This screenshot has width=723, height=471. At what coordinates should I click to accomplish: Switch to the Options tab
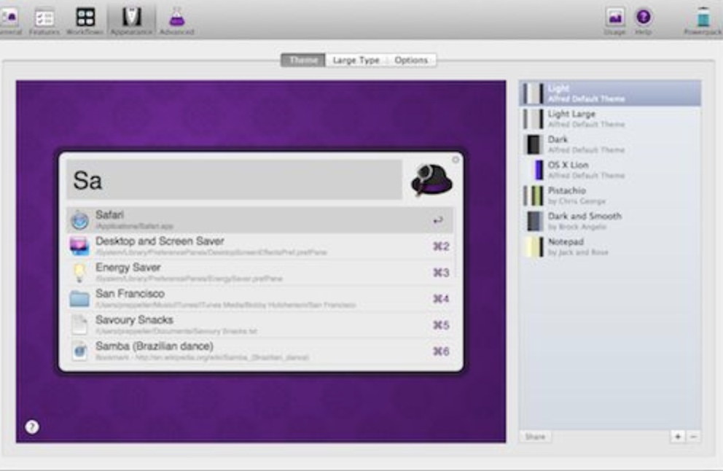411,60
